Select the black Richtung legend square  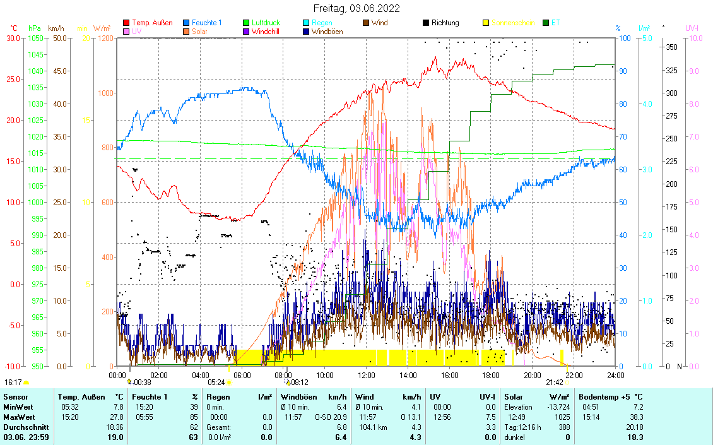coord(426,23)
